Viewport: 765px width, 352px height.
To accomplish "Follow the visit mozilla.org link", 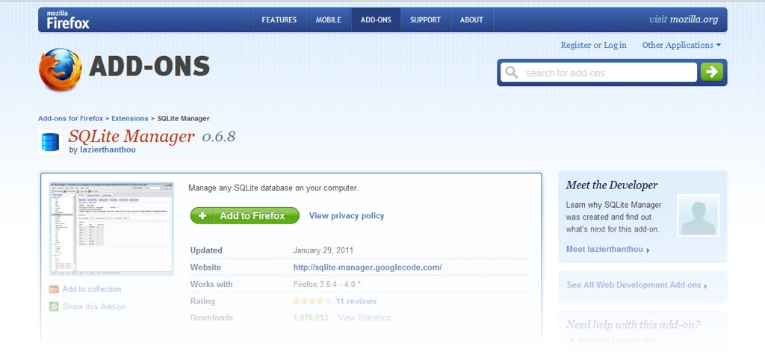I will (x=684, y=19).
